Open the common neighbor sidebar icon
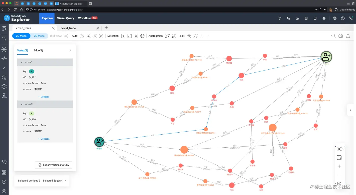Viewport: 356px width, 195px height. (x=4, y=59)
